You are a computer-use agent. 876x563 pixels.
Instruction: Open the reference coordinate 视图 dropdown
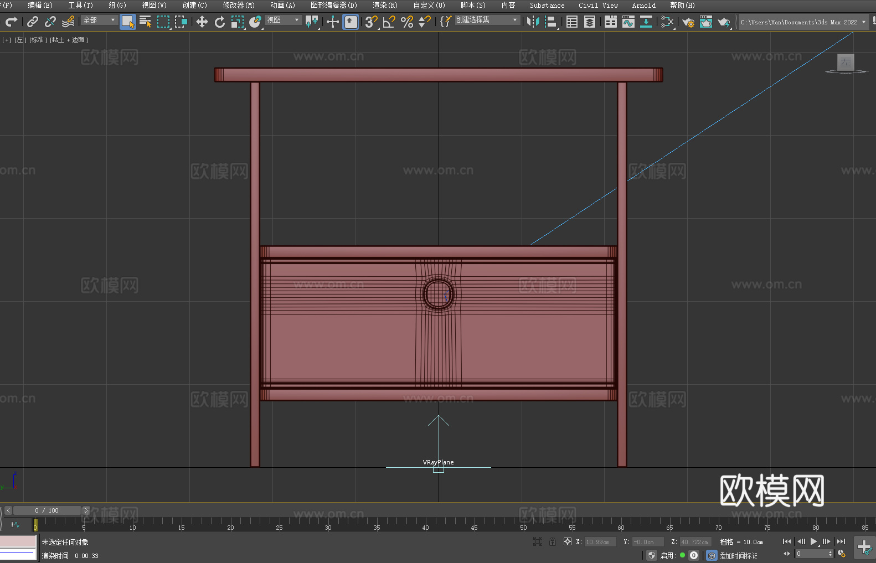(283, 20)
